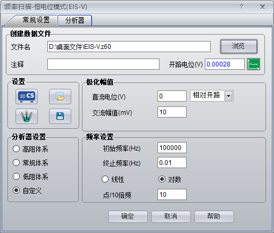This screenshot has height=233, width=274.
Task: Confirm with the 确定 button
Action: click(128, 217)
